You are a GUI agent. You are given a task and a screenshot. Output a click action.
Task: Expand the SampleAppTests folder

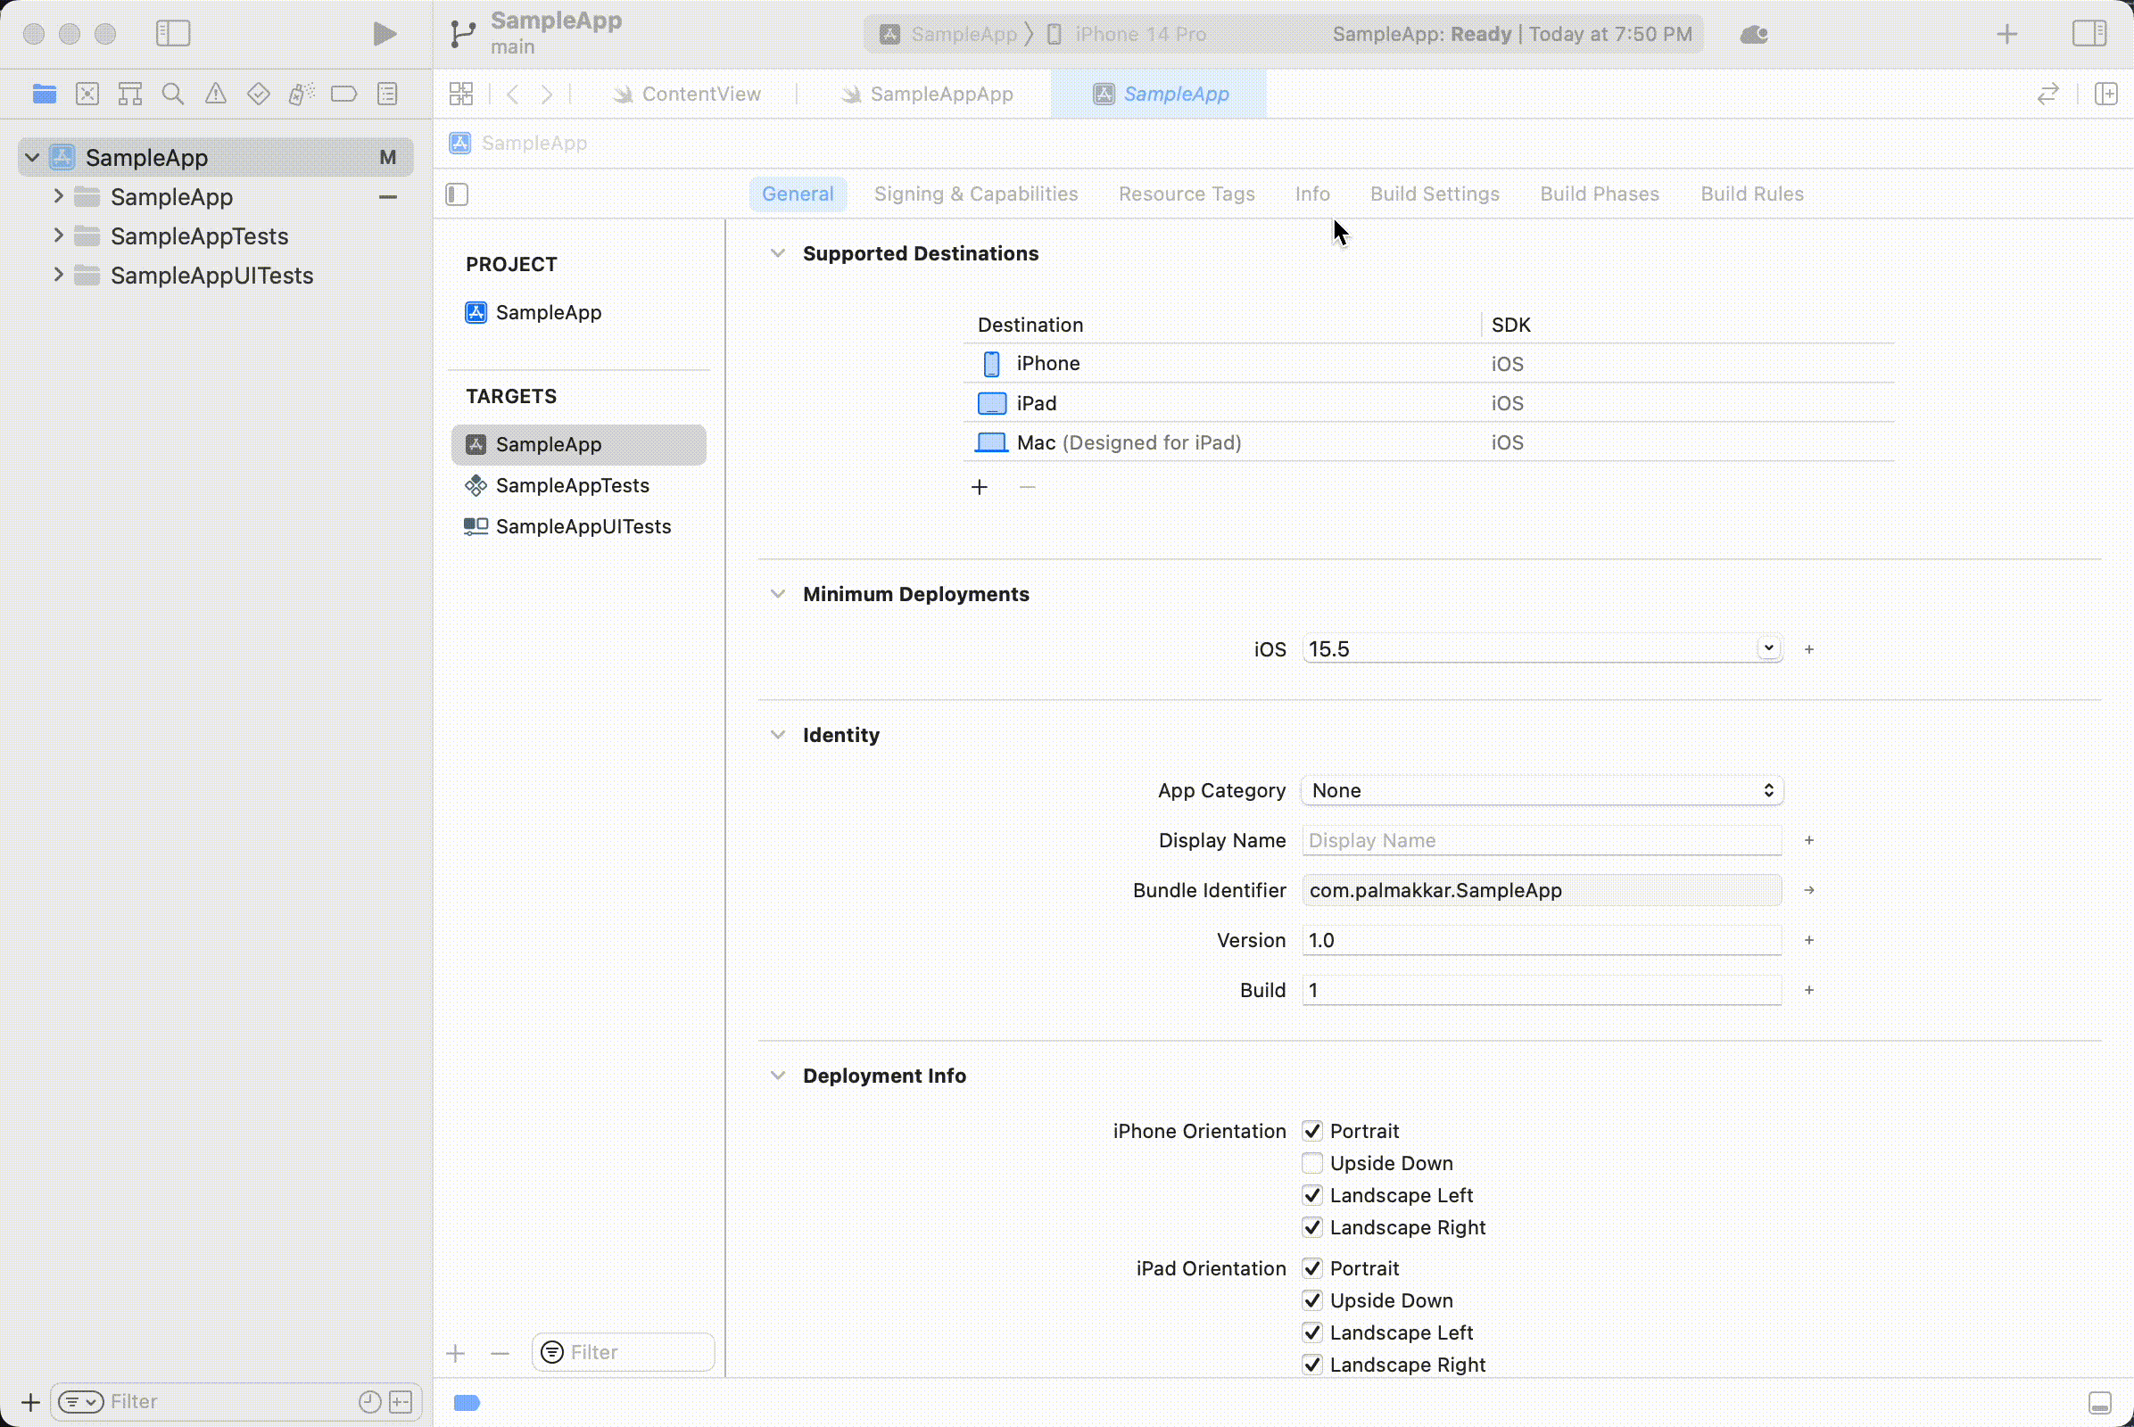click(58, 235)
